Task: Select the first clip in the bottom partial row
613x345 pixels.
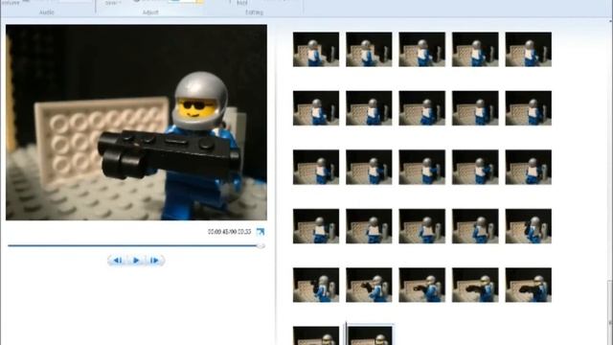Action: coord(316,335)
